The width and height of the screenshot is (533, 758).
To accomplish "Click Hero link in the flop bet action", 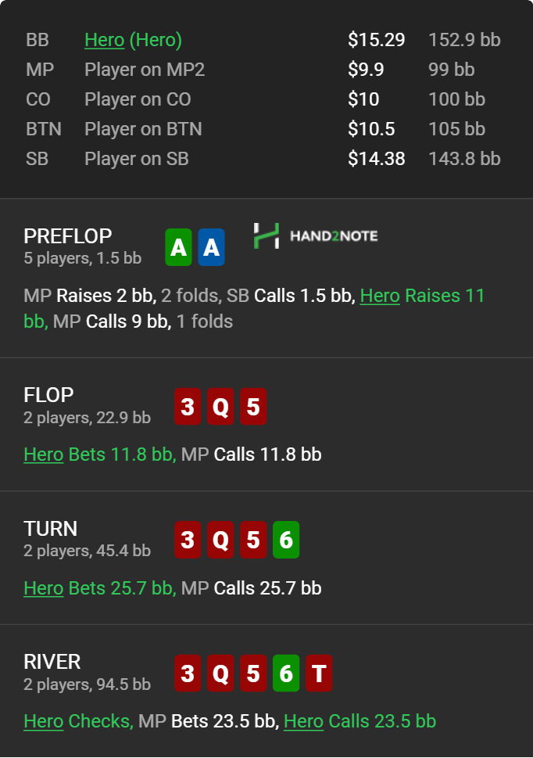I will tap(44, 455).
